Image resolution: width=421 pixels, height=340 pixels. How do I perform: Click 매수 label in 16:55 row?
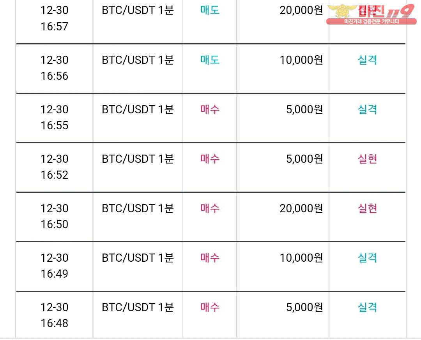[210, 109]
